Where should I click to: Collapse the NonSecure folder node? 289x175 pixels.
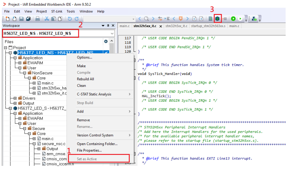pyautogui.click(x=24, y=73)
